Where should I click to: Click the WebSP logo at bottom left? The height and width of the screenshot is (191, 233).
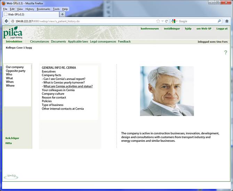coord(11,177)
